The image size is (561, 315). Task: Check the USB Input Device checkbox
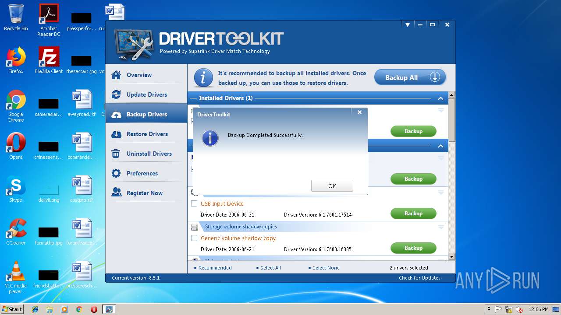coord(194,203)
